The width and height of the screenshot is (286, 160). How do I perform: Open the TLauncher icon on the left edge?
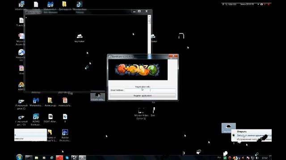pos(21,22)
